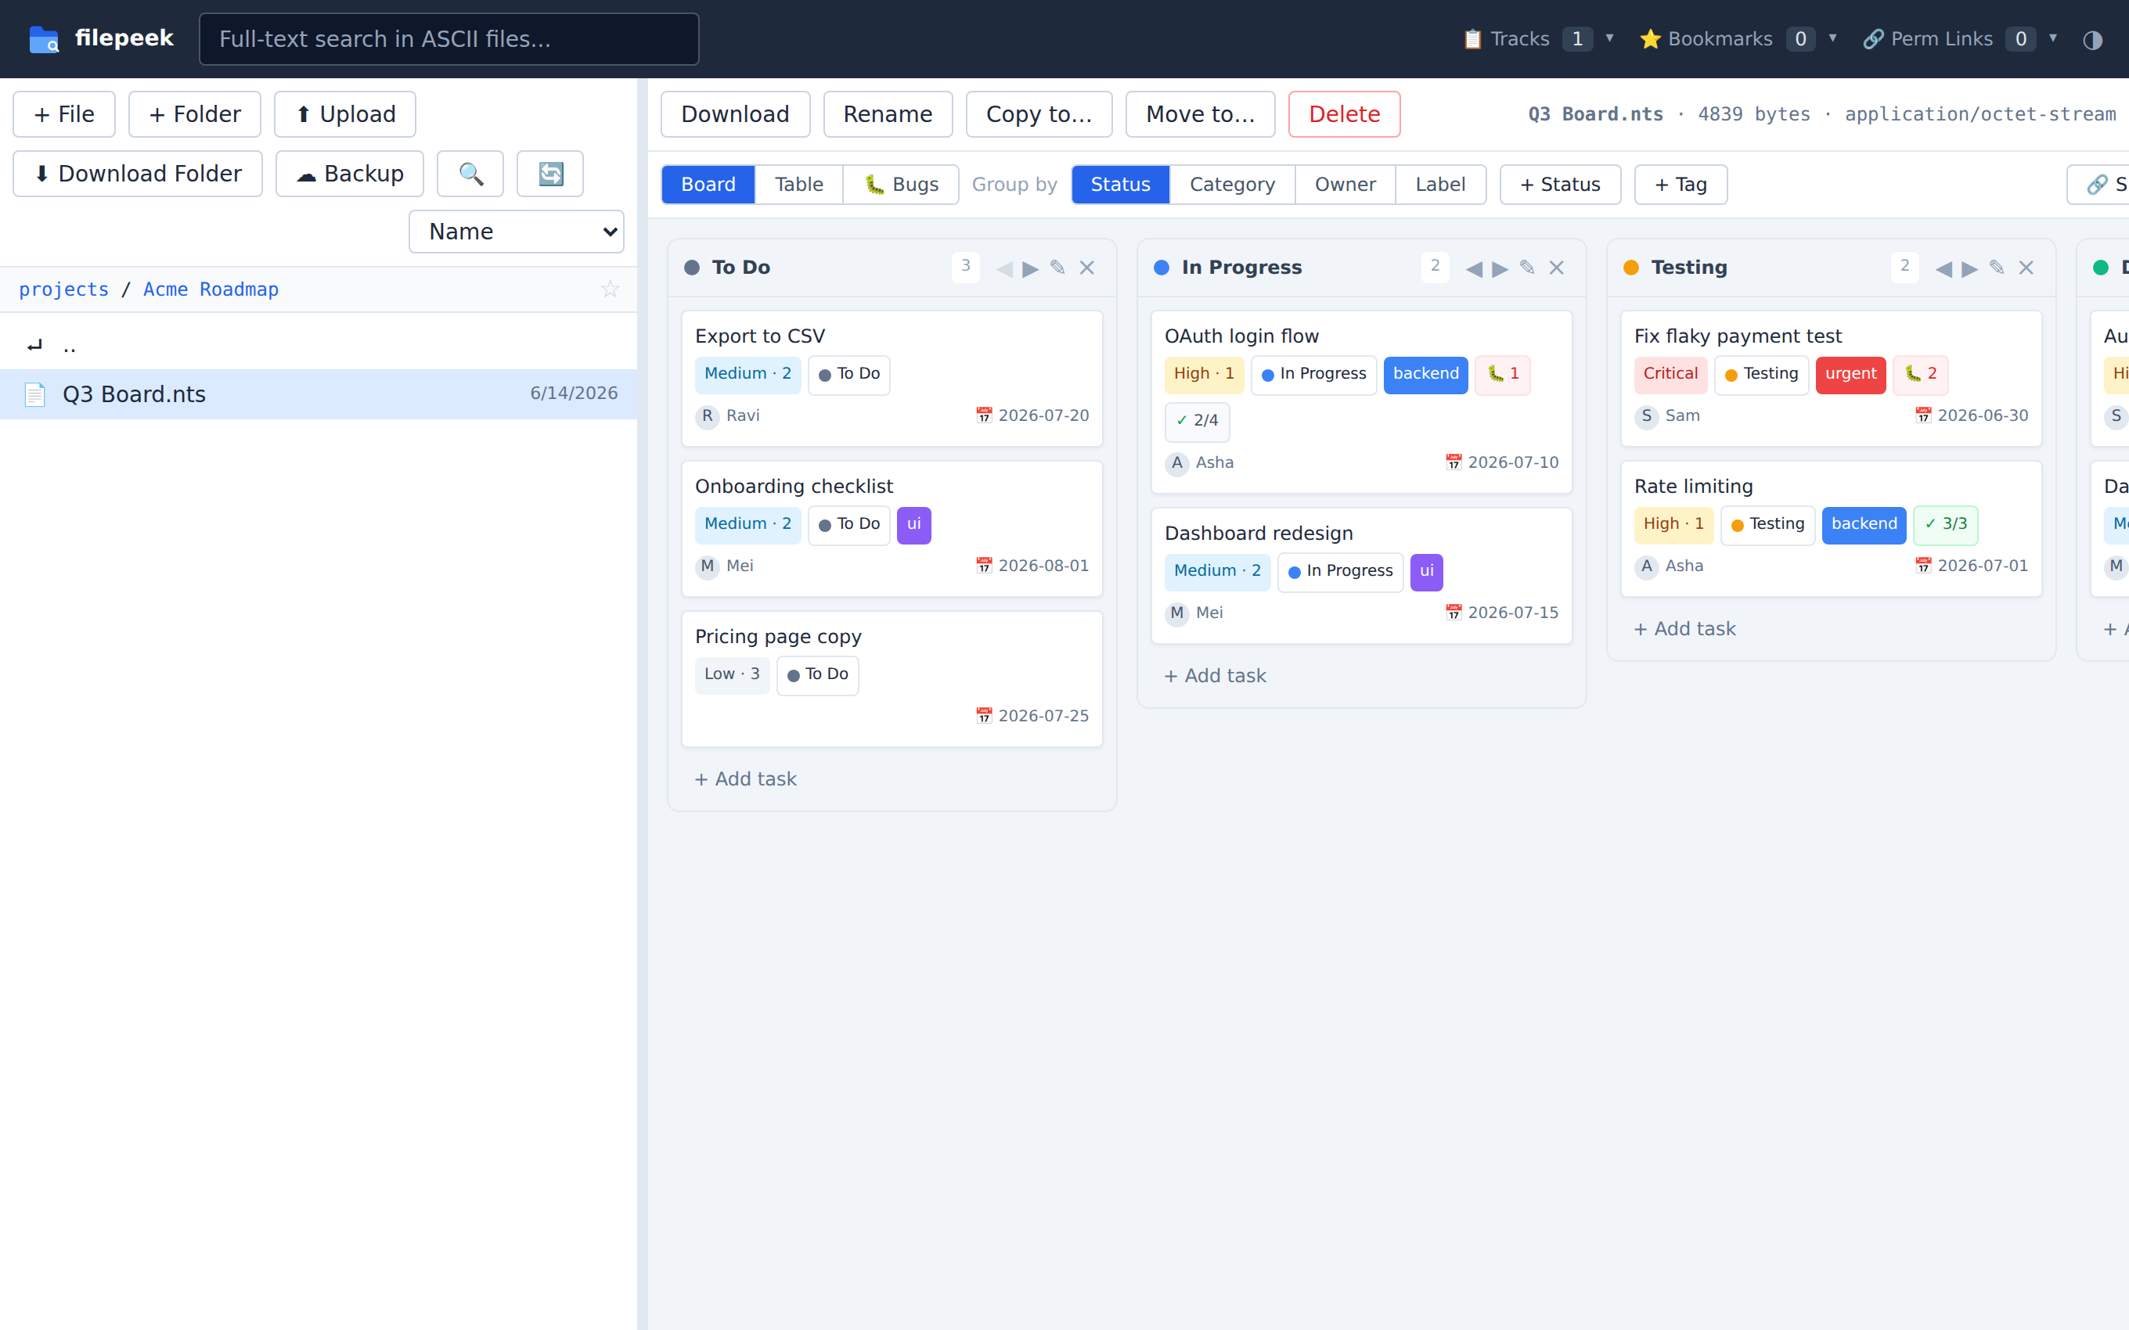Add a new status with + Status

[x=1560, y=185]
